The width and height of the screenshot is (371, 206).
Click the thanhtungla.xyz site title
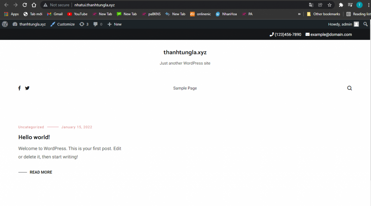[185, 52]
